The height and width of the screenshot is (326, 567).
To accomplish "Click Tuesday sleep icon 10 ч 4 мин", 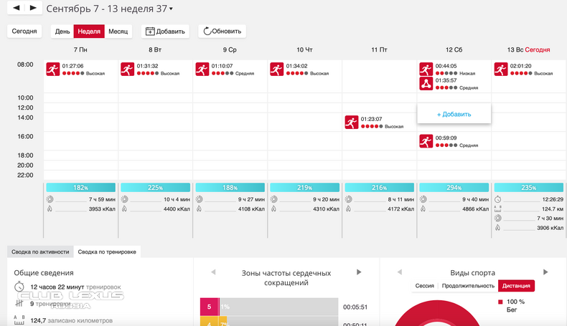I will (x=124, y=199).
